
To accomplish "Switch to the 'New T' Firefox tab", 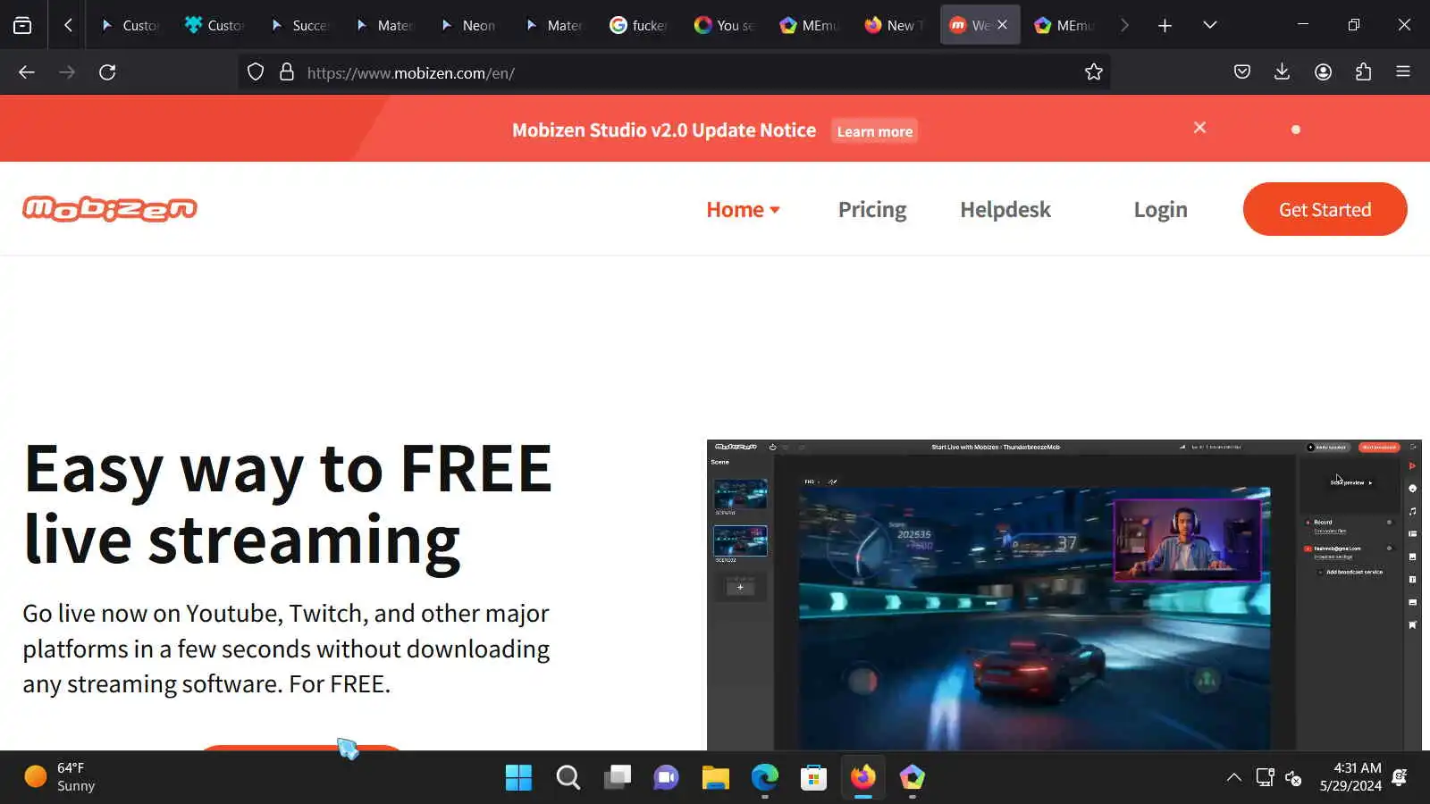I will 894,25.
